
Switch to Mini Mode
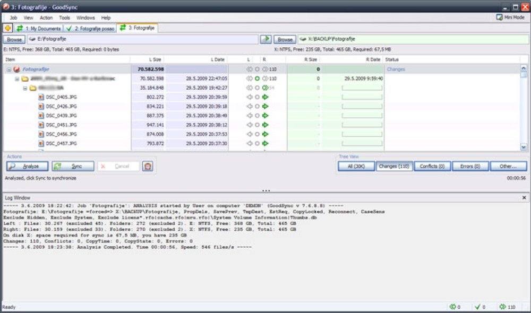(510, 18)
